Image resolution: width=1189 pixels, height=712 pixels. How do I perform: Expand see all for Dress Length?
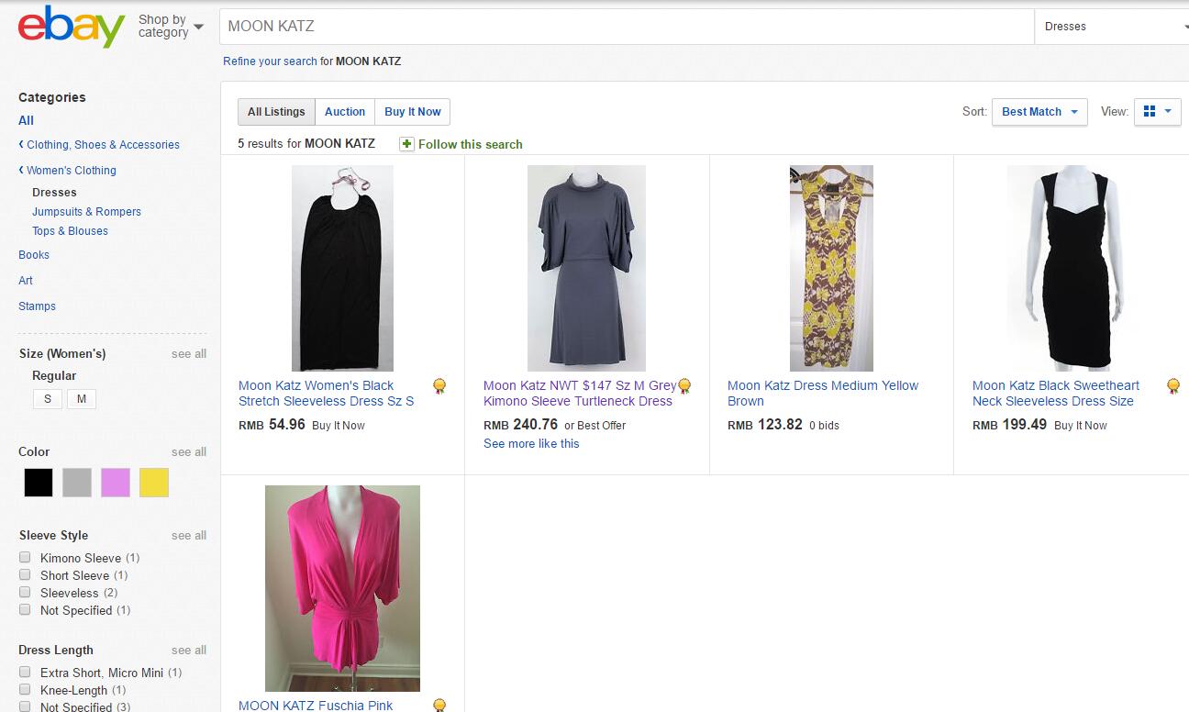tap(189, 651)
